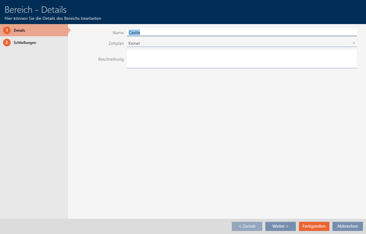Click inside the Beschreibung text area
The height and width of the screenshot is (234, 366).
coord(242,59)
